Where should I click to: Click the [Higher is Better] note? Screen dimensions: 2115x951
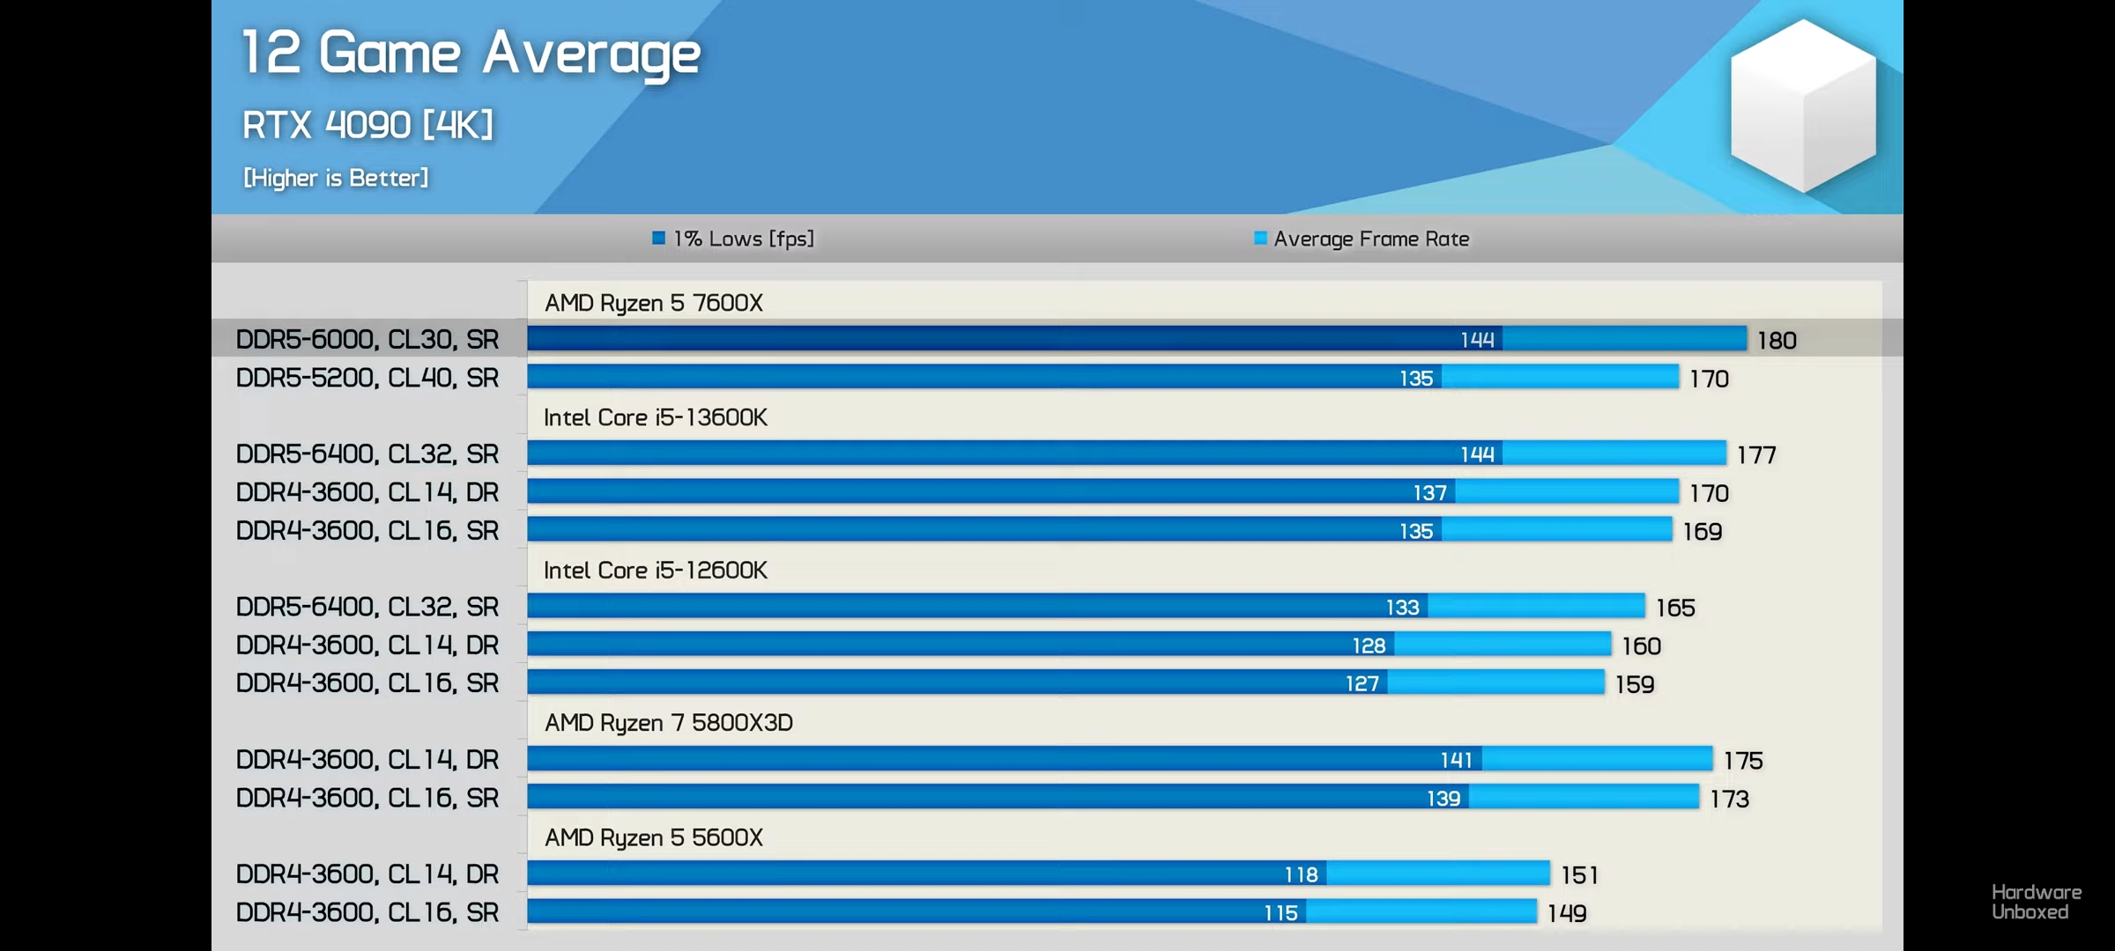(336, 178)
